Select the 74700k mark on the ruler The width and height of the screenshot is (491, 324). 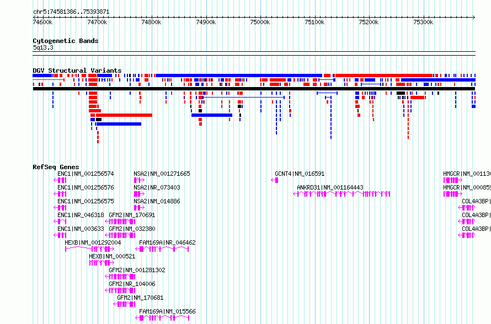click(97, 22)
